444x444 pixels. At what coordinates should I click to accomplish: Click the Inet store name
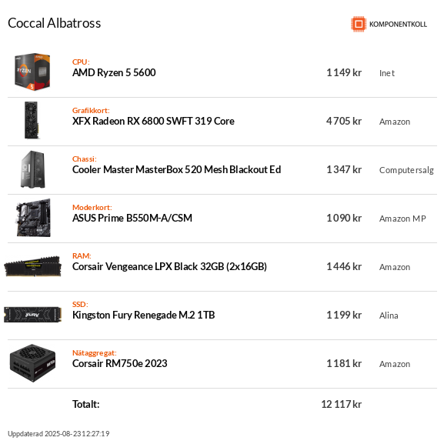(x=387, y=73)
